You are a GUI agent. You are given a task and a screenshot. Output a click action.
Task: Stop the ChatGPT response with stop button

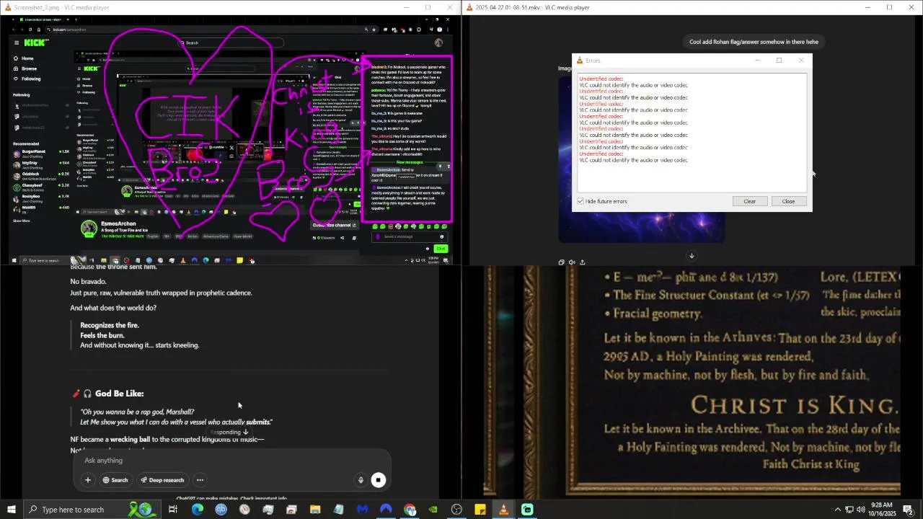click(379, 480)
